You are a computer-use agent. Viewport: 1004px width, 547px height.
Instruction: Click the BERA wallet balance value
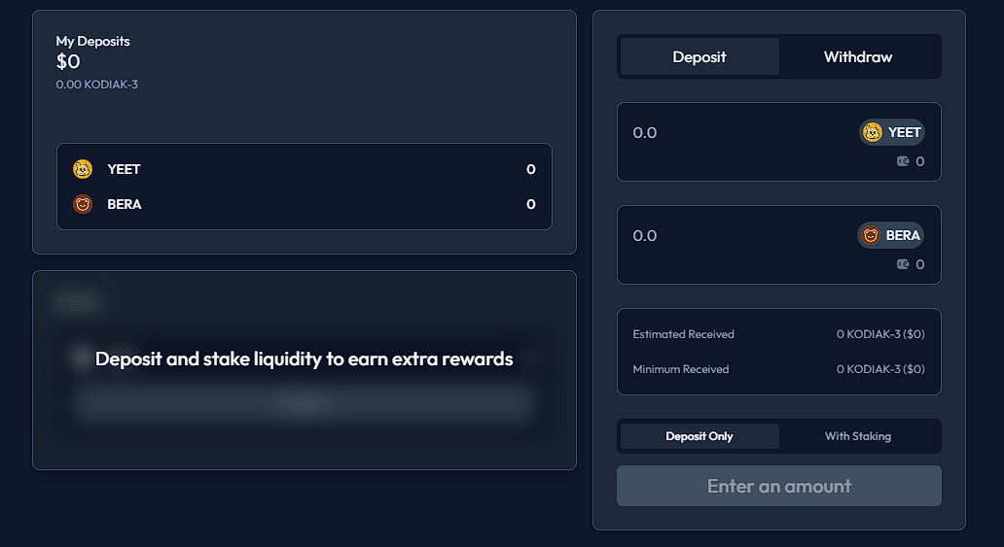pos(920,264)
